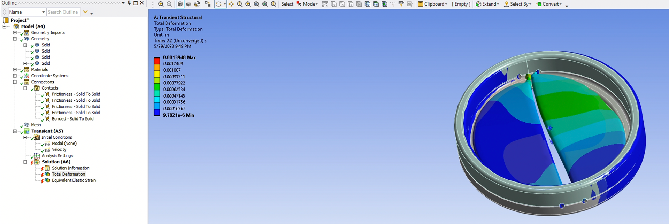This screenshot has width=669, height=224.
Task: Switch to plain Shaded Exterior gray cube
Action: (189, 4)
